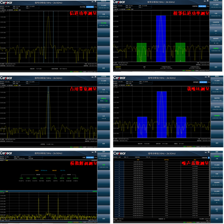Screen dimensions: 224x224
Task: Select the green lower adjacent-channel block in 相邻信道功率测量
Action: click(x=141, y=52)
